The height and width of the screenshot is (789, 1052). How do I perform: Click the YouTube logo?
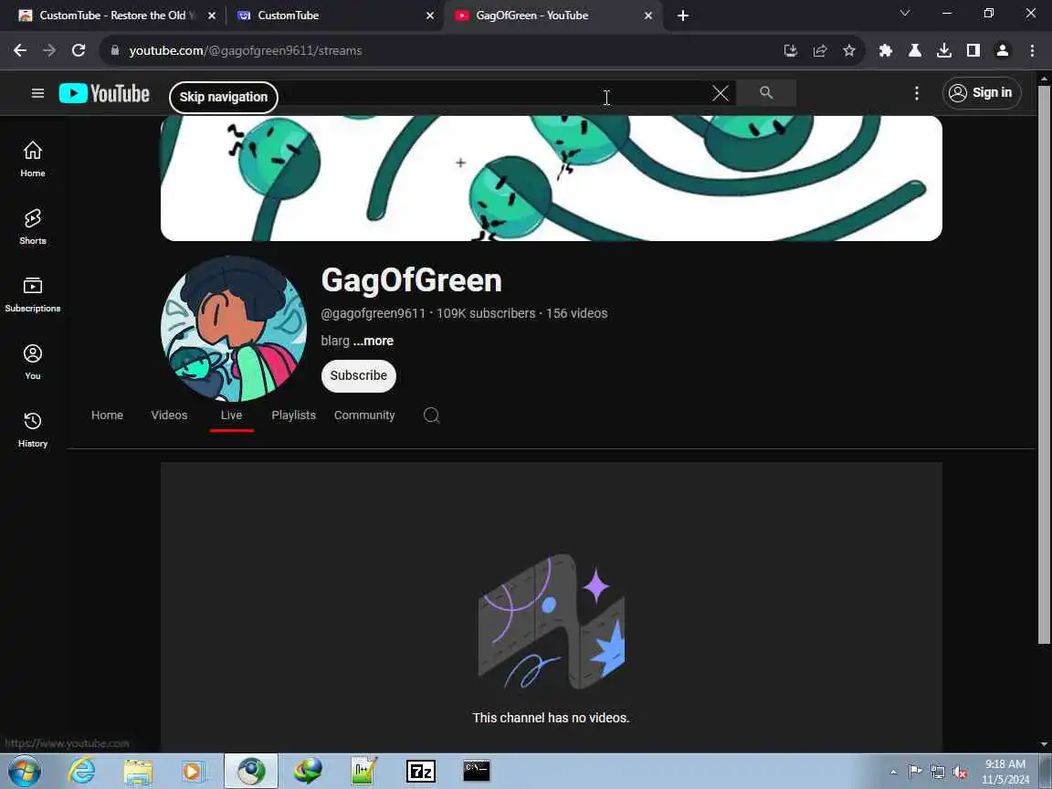(104, 93)
